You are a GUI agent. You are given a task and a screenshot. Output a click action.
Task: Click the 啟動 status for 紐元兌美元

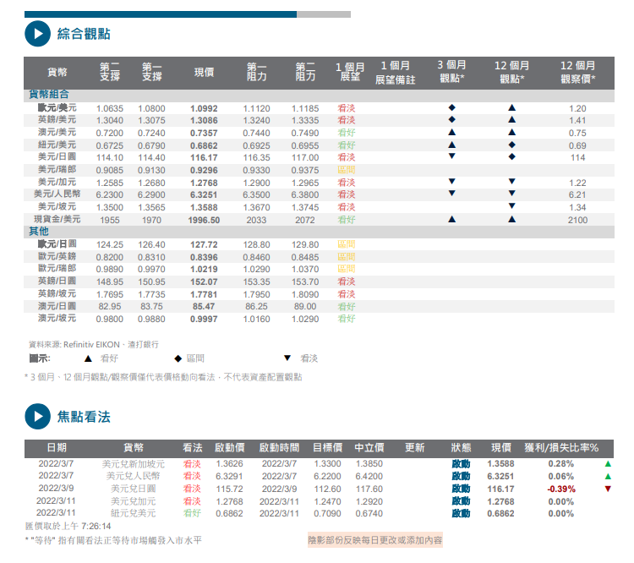coord(461,514)
